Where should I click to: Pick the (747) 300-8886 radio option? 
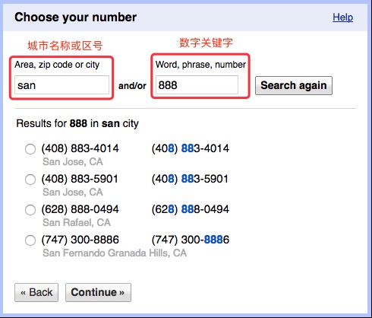point(30,240)
